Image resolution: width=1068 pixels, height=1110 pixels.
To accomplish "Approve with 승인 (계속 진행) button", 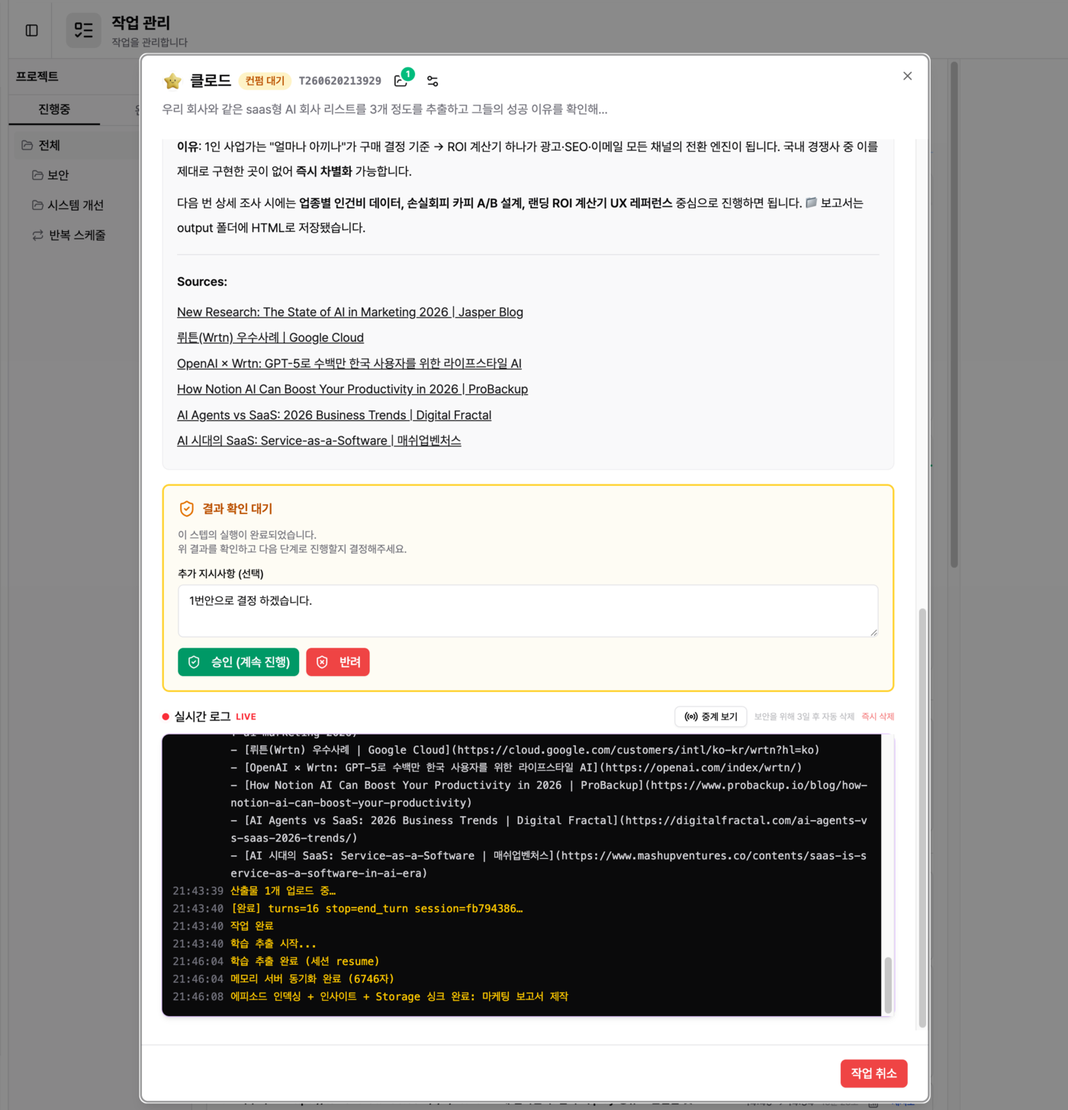I will pyautogui.click(x=238, y=662).
